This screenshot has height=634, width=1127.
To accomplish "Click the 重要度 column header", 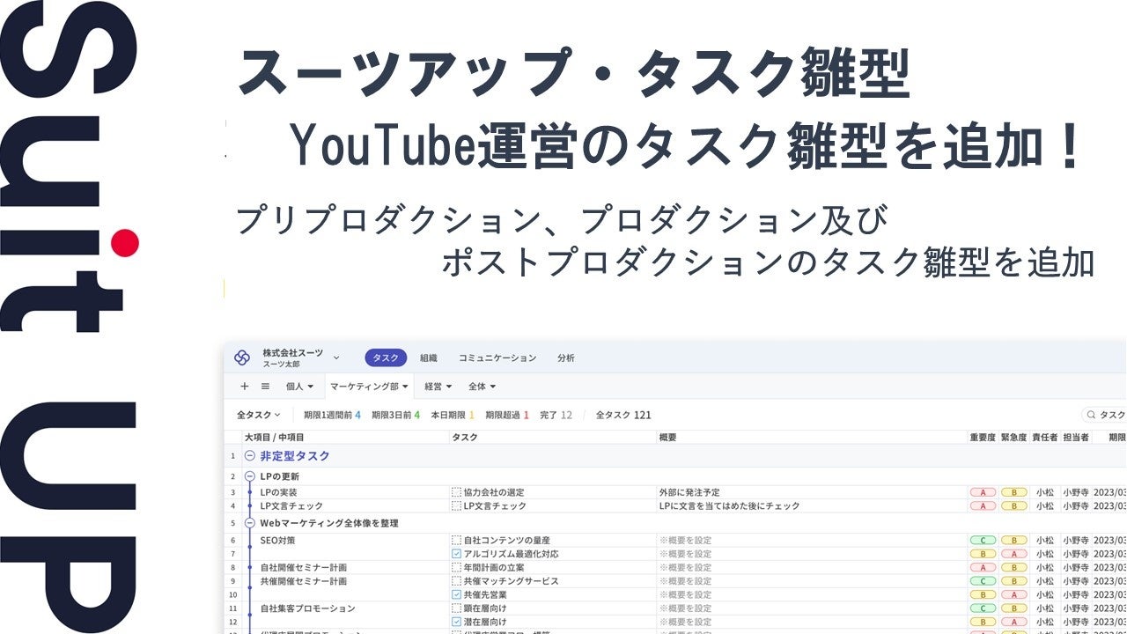I will tap(983, 438).
